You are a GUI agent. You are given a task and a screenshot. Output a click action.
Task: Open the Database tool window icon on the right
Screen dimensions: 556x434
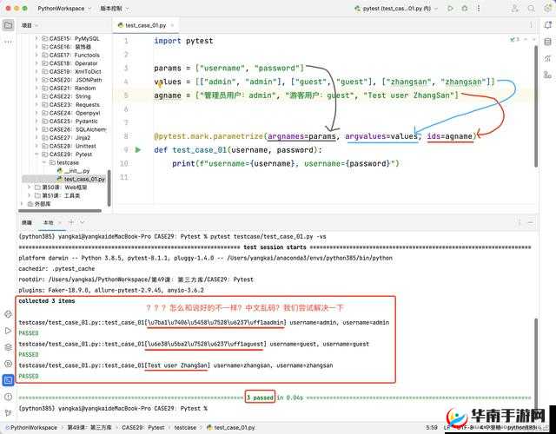coord(548,41)
